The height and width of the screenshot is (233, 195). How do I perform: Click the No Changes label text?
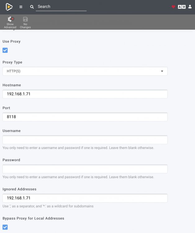point(25,26)
